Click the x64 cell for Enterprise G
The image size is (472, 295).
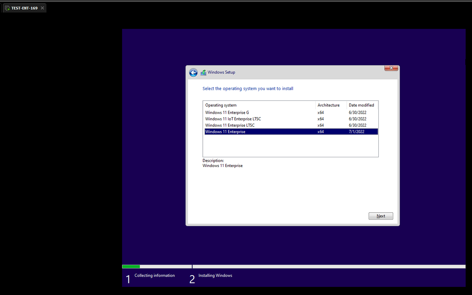point(321,113)
